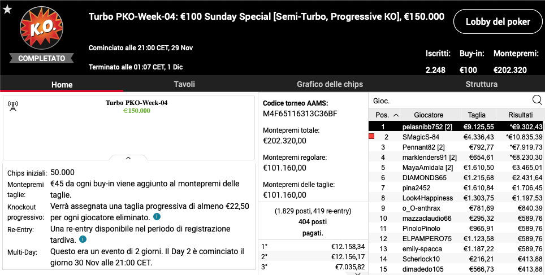Go to the Struttura tab
Image resolution: width=545 pixels, height=275 pixels.
(x=481, y=84)
